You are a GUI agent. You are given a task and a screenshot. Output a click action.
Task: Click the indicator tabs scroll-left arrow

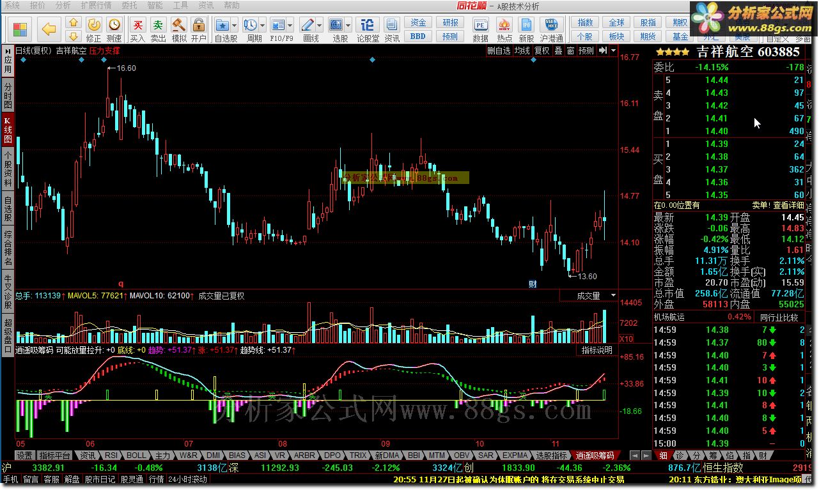pyautogui.click(x=634, y=456)
